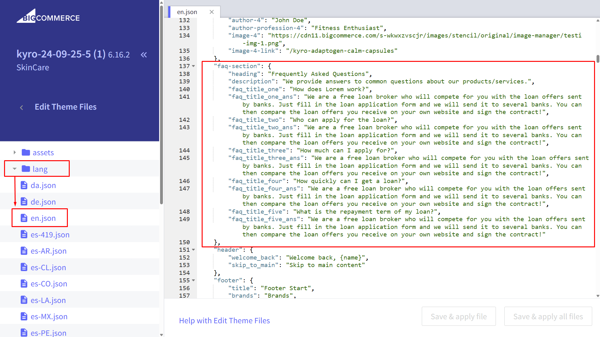This screenshot has height=337, width=600.
Task: Click the BigCommerce logo
Action: click(x=48, y=17)
